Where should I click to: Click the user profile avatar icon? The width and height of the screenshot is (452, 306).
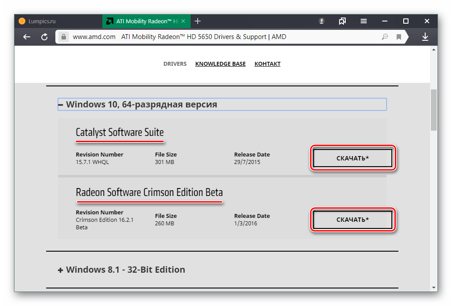322,21
